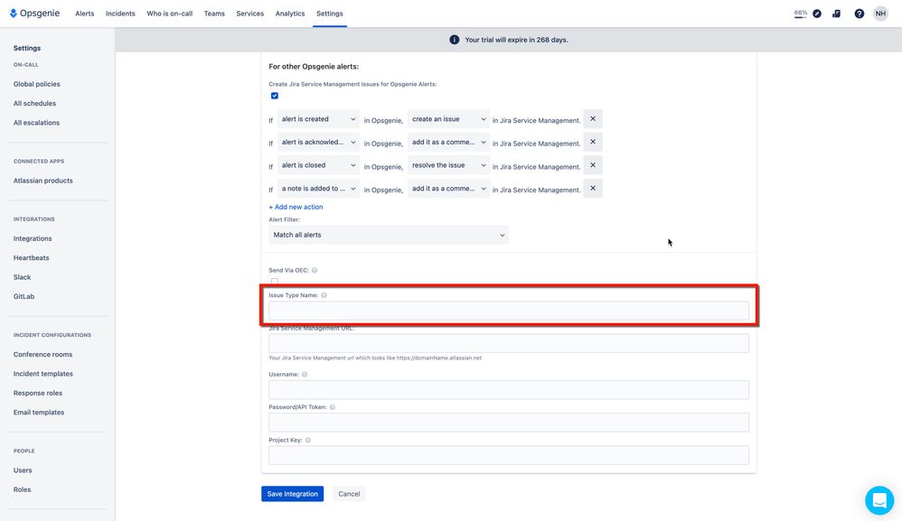Open the 'alert is acknowledged' condition dropdown

(318, 142)
